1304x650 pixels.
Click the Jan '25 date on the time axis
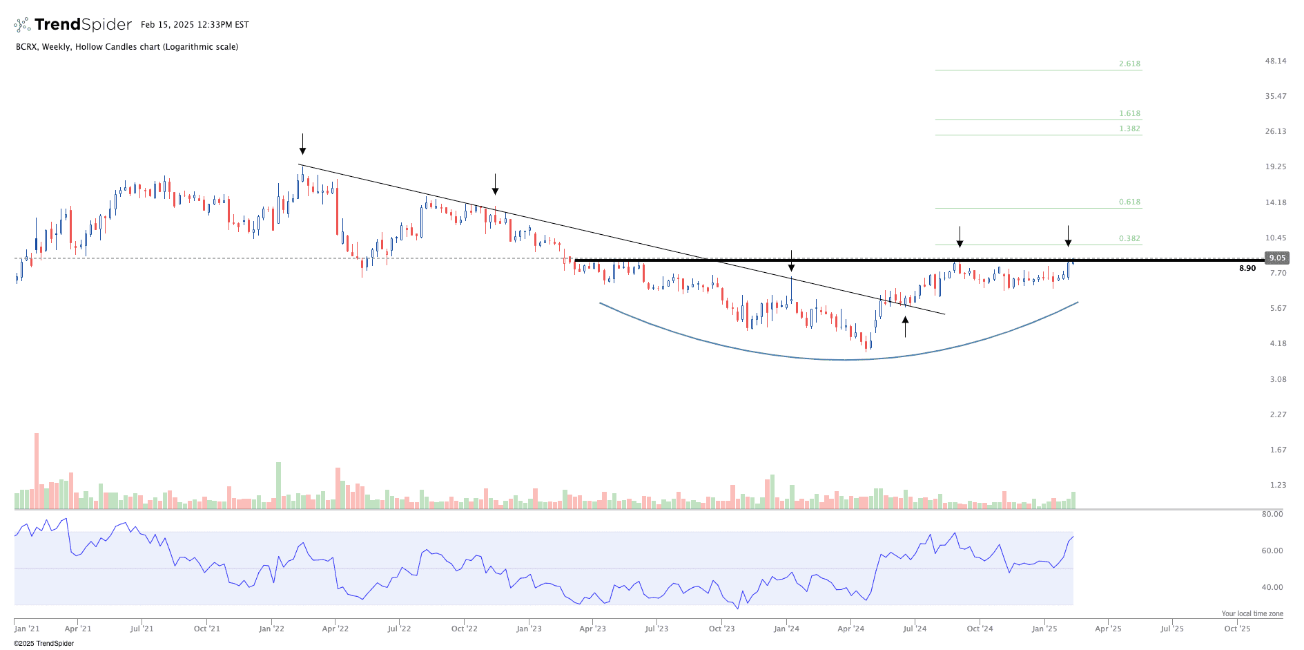1044,629
